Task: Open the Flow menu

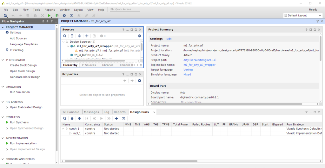Action: [25, 10]
